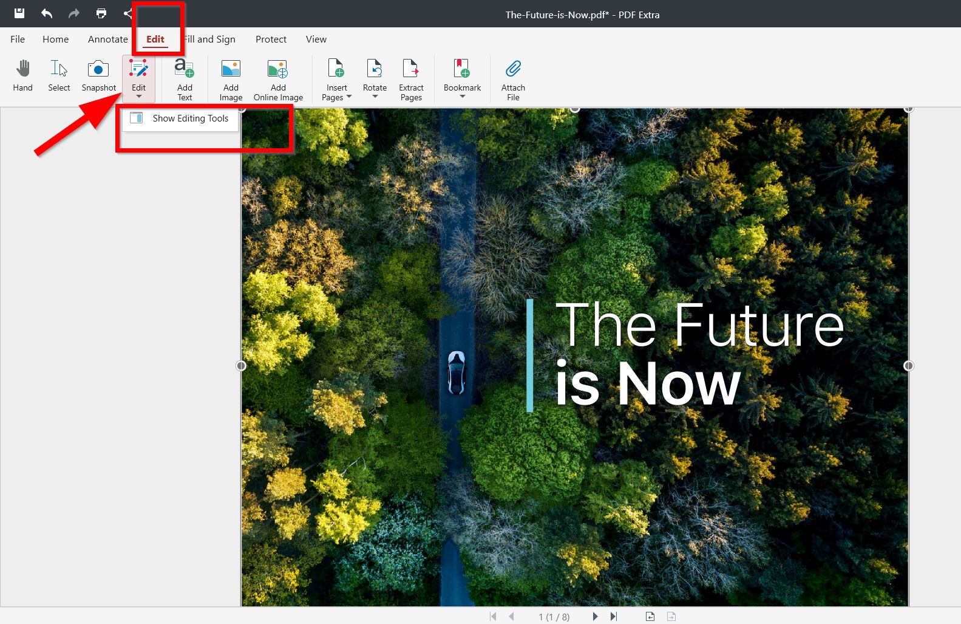Click the Insert Pages icon
This screenshot has height=624, width=961.
[336, 68]
